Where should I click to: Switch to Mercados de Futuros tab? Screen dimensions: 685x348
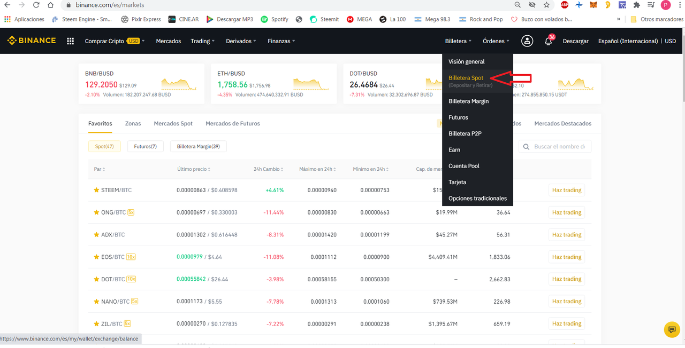(233, 123)
